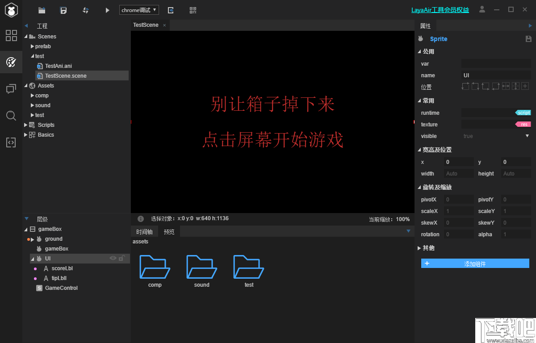Expand the sound folder under Assets
The height and width of the screenshot is (343, 536).
pyautogui.click(x=32, y=105)
